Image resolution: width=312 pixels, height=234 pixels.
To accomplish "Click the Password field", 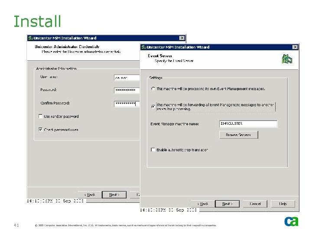I will 127,90.
